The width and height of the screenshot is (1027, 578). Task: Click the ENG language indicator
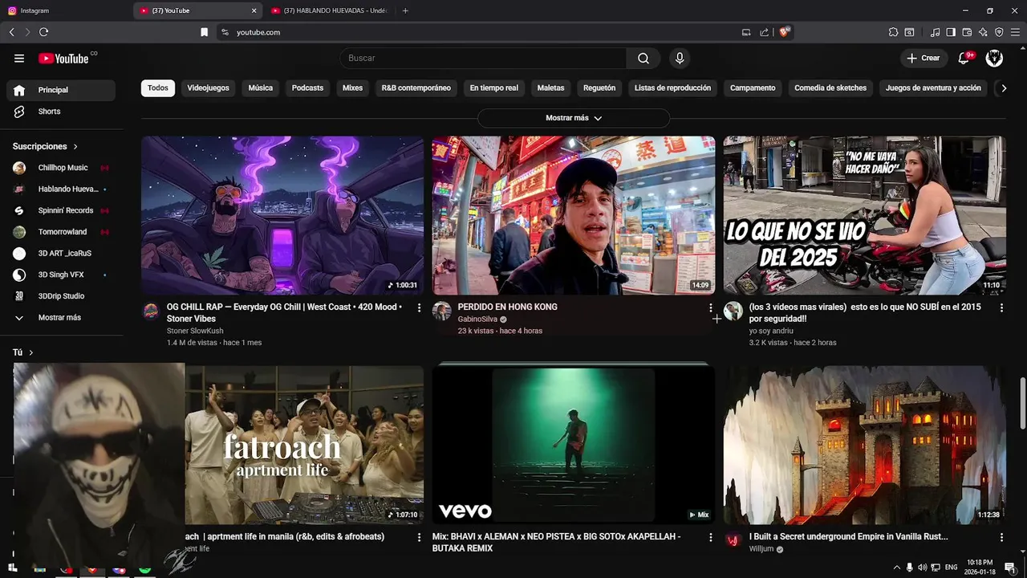952,568
